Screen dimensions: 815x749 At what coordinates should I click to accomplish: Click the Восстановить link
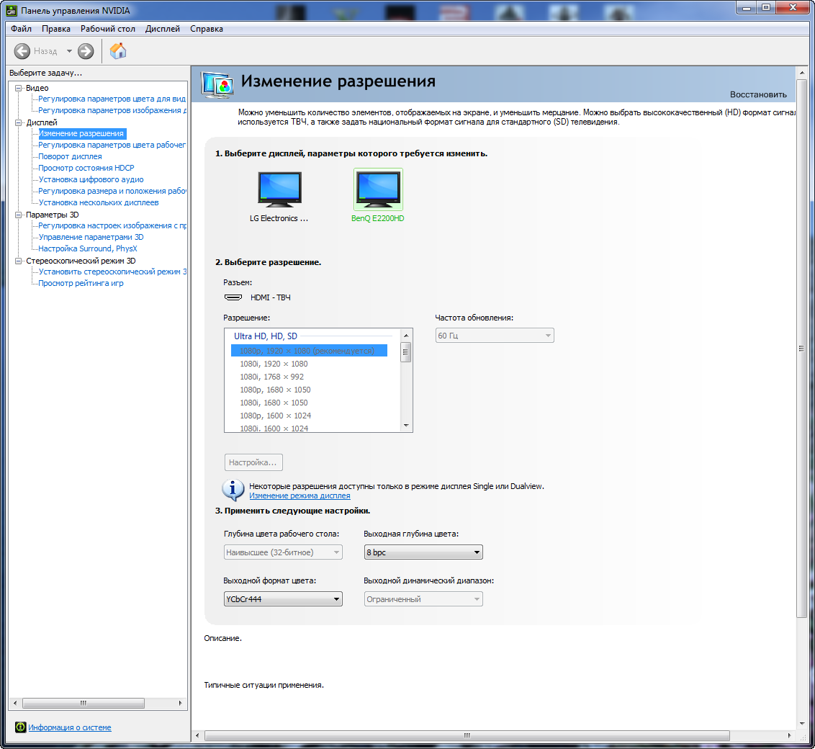pyautogui.click(x=758, y=94)
